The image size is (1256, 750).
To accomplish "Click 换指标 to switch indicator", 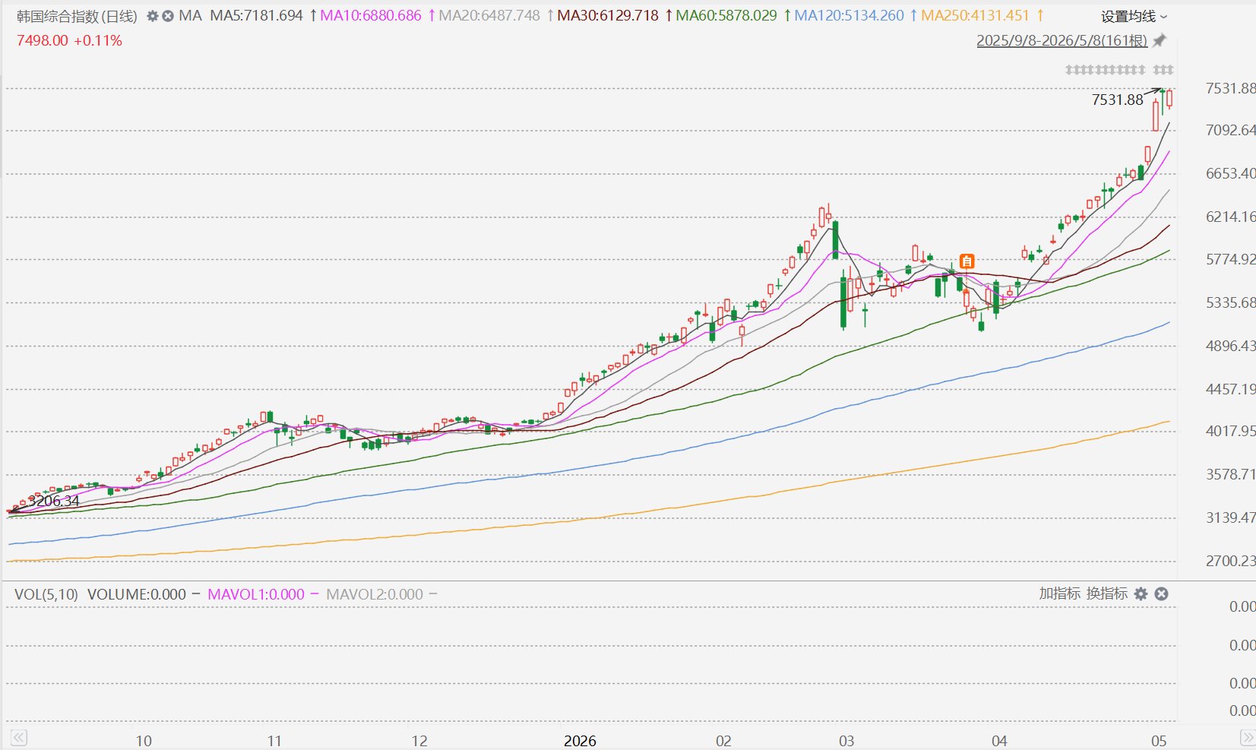I will (x=1106, y=593).
